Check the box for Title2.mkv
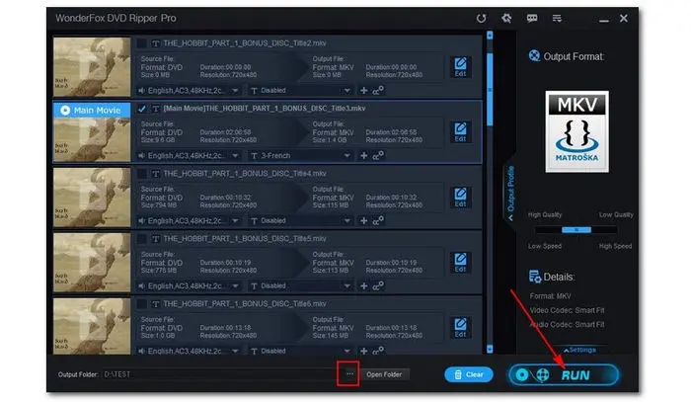 (141, 43)
